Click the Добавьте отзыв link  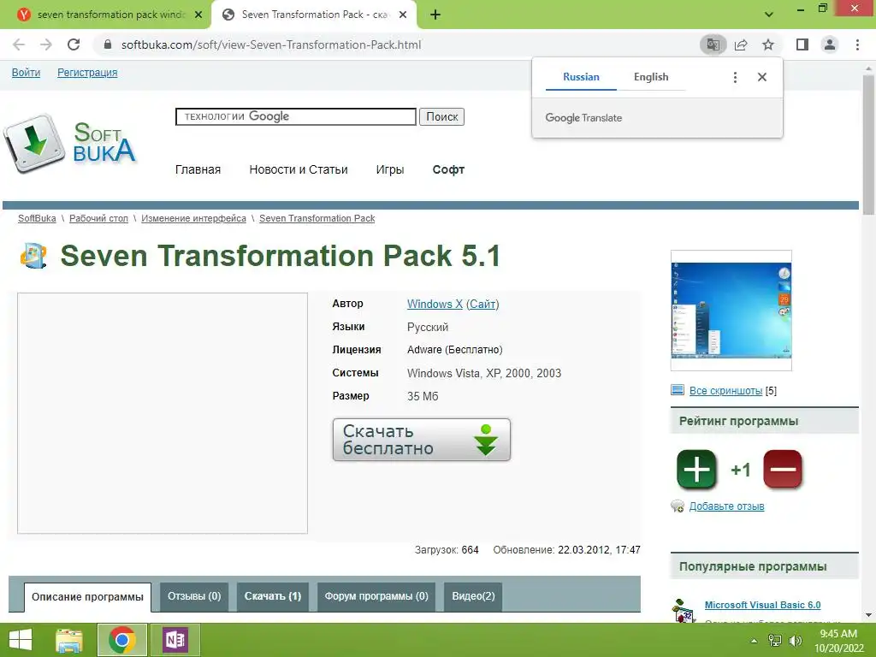pyautogui.click(x=726, y=506)
